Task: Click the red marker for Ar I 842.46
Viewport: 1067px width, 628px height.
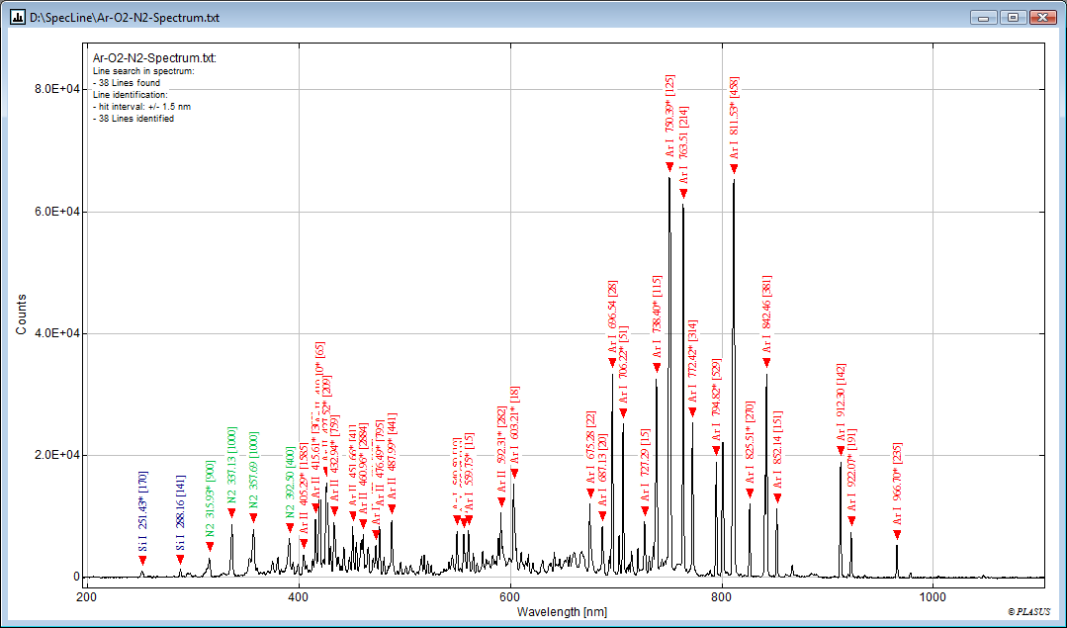Action: pos(766,363)
